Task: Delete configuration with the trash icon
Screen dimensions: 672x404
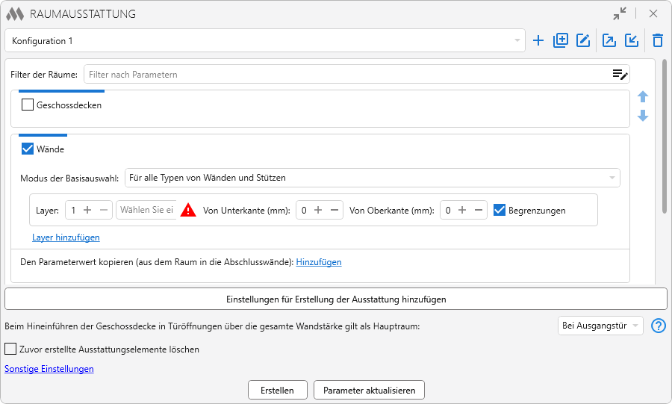Action: click(x=657, y=41)
